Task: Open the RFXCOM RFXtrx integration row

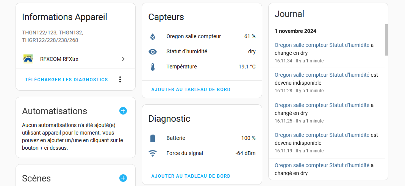Action: (x=76, y=59)
